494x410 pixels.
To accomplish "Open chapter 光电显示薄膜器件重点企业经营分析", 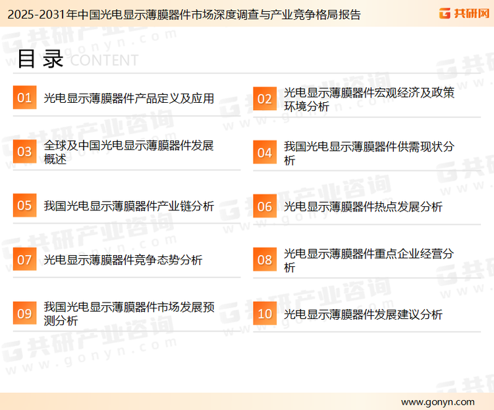I will (369, 260).
